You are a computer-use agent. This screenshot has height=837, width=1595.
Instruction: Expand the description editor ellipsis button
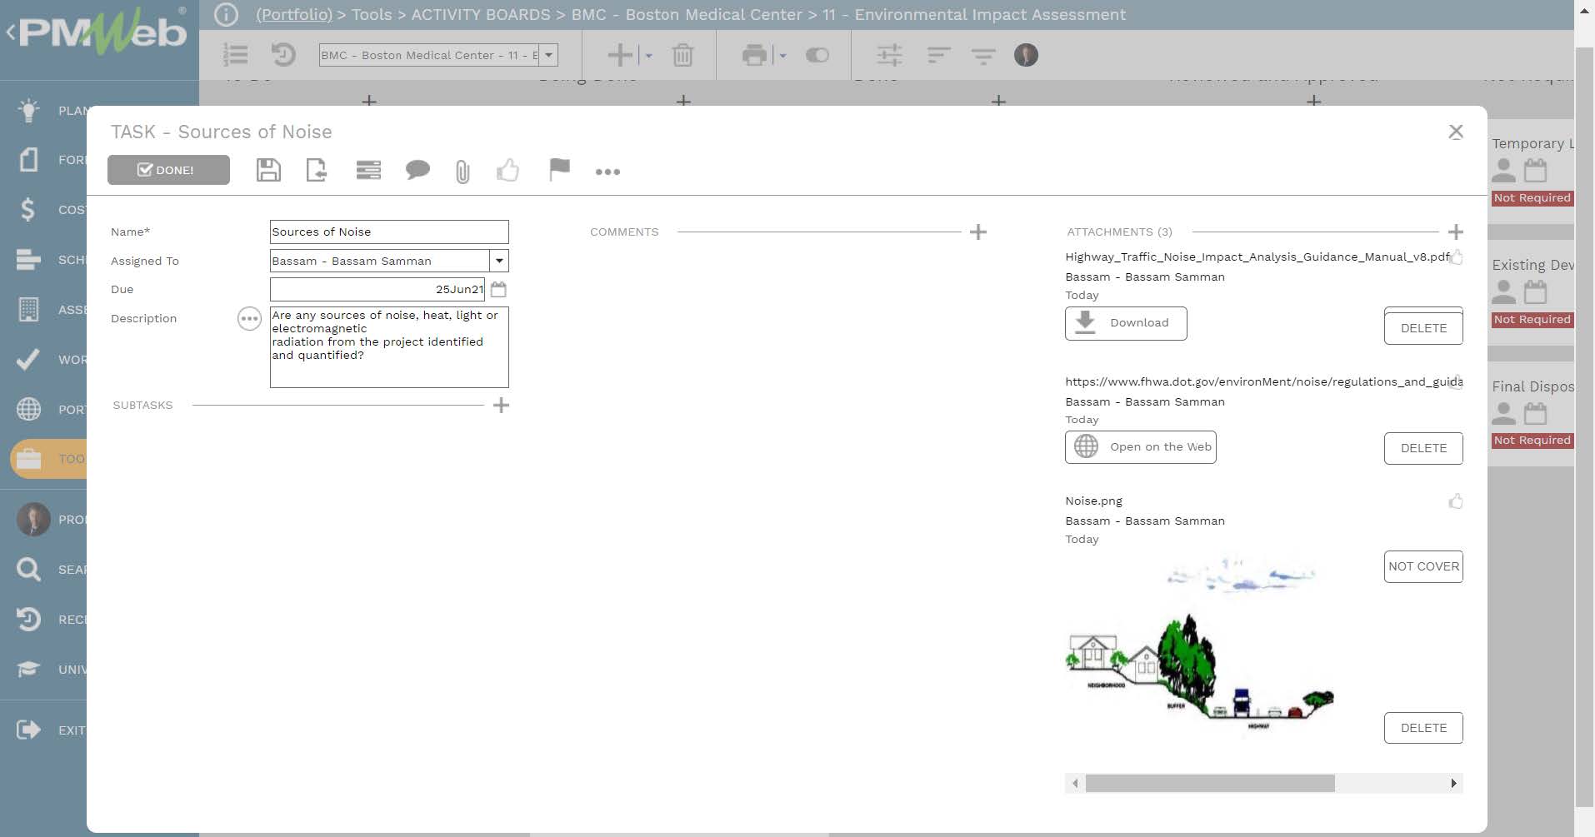click(x=249, y=319)
